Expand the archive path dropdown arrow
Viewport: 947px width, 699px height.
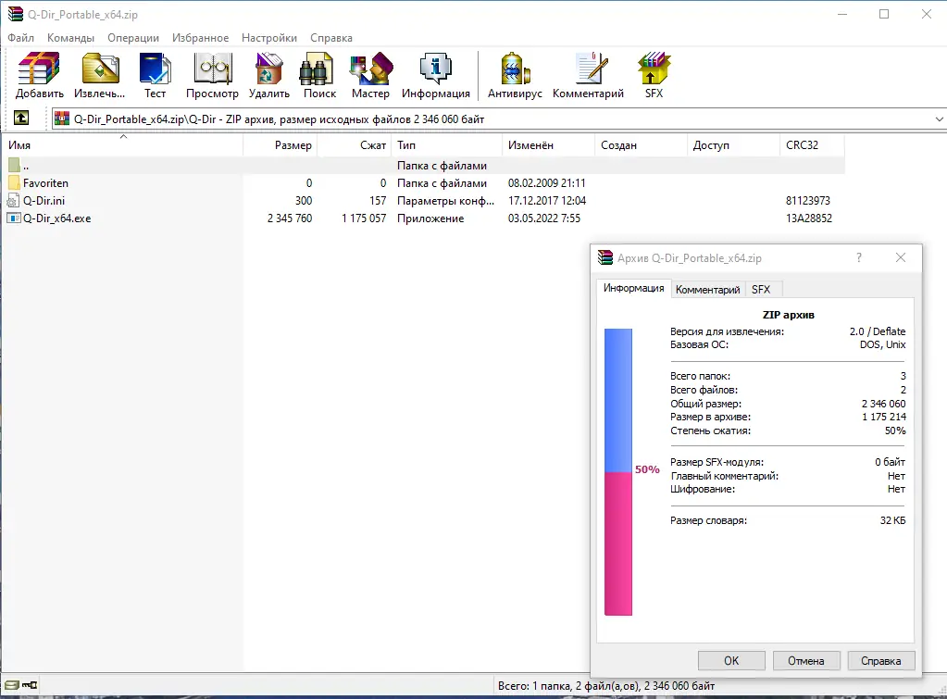coord(940,119)
